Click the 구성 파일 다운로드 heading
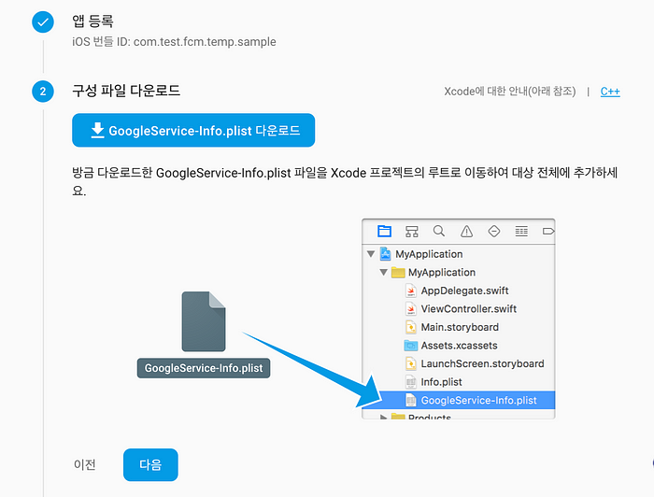 pos(126,91)
